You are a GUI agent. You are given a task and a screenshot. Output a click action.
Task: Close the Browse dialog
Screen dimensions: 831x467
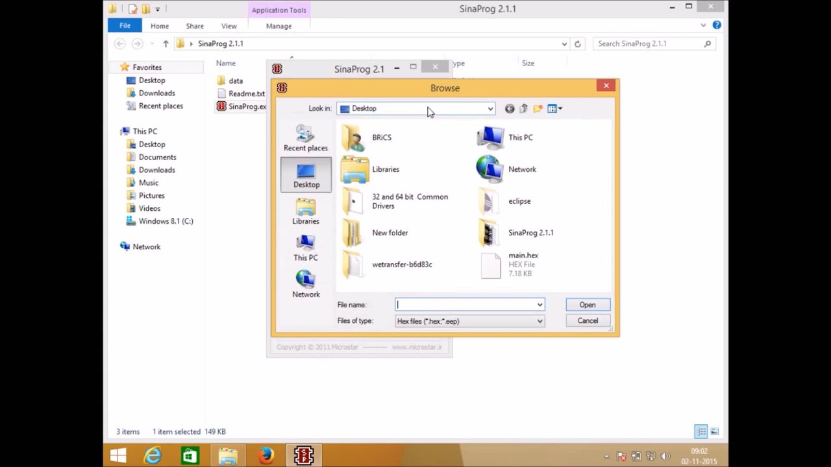click(x=606, y=86)
